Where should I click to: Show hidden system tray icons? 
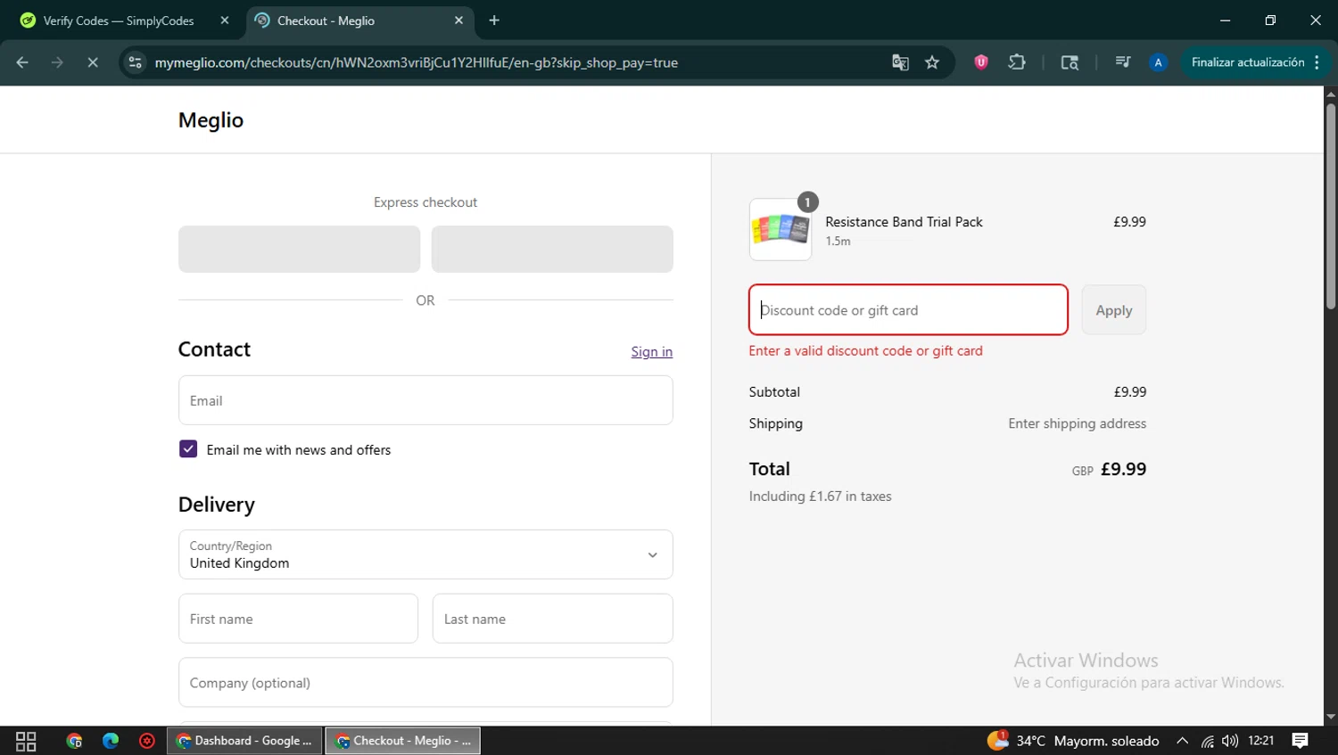point(1182,741)
